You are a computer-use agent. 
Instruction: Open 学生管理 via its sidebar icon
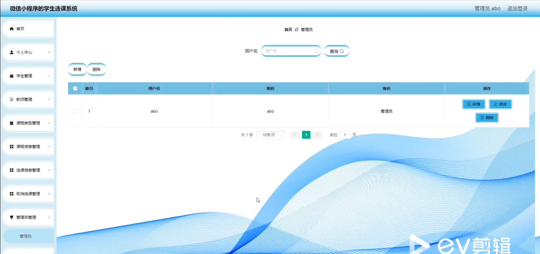tap(10, 76)
